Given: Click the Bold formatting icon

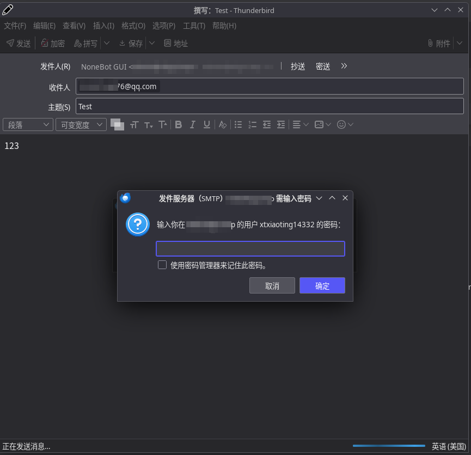Looking at the screenshot, I should tap(178, 124).
